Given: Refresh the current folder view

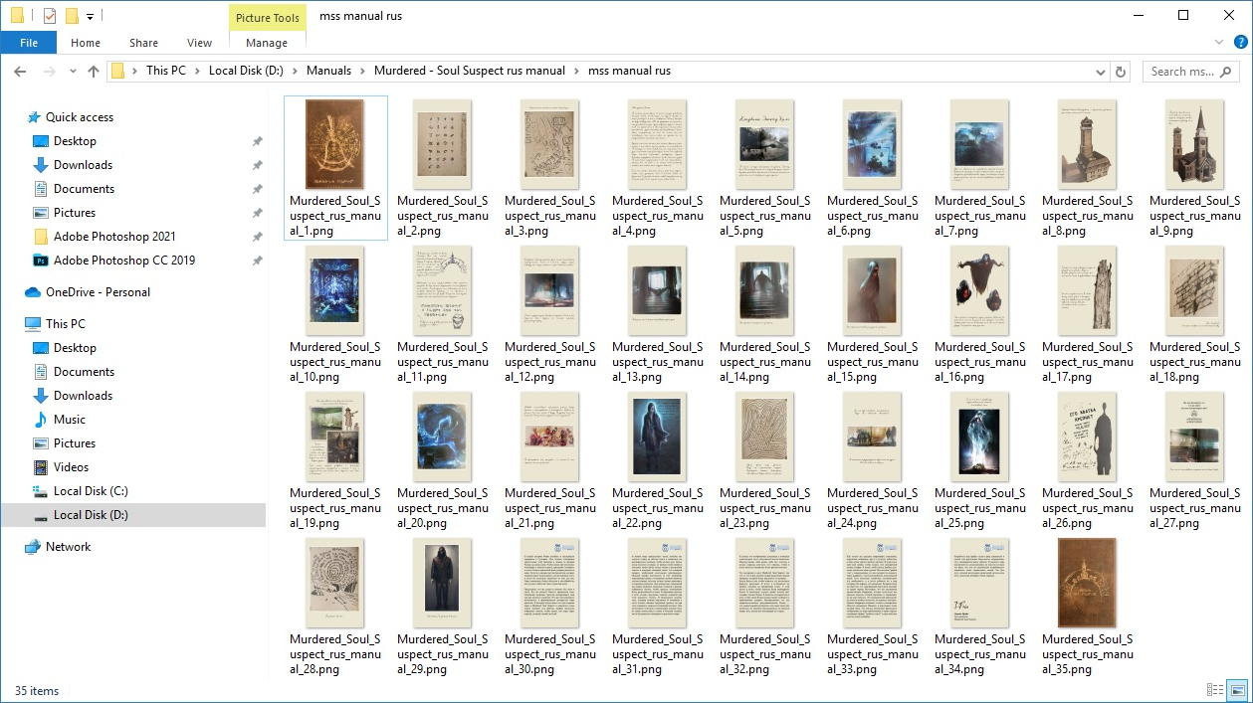Looking at the screenshot, I should (1122, 72).
